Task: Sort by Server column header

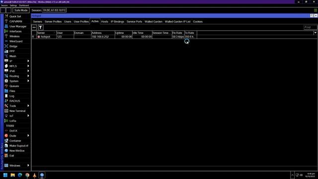Action: [46, 33]
